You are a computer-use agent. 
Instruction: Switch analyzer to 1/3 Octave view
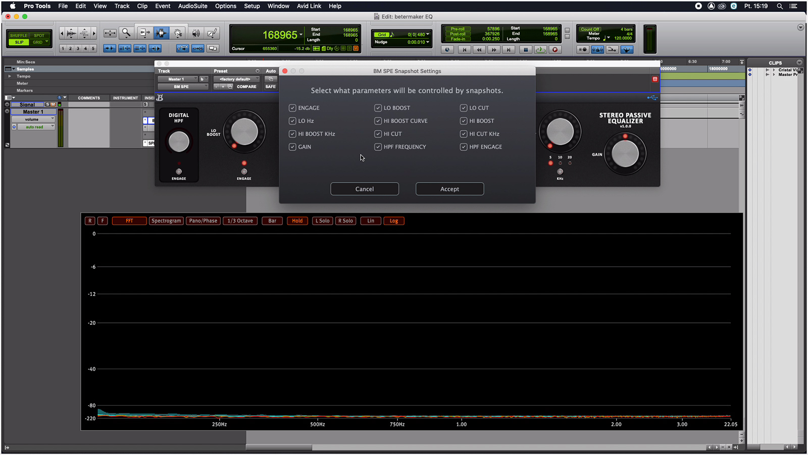(x=240, y=221)
